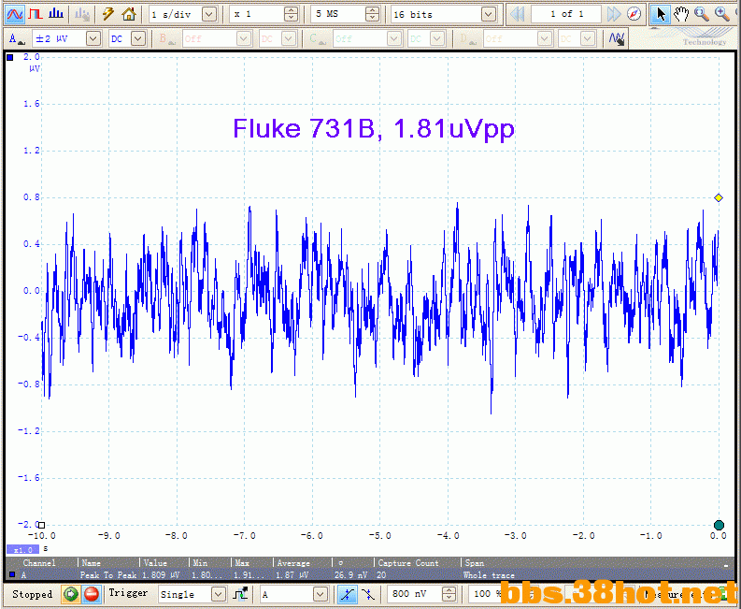
Task: Click the Home icon in toolbar
Action: (129, 14)
